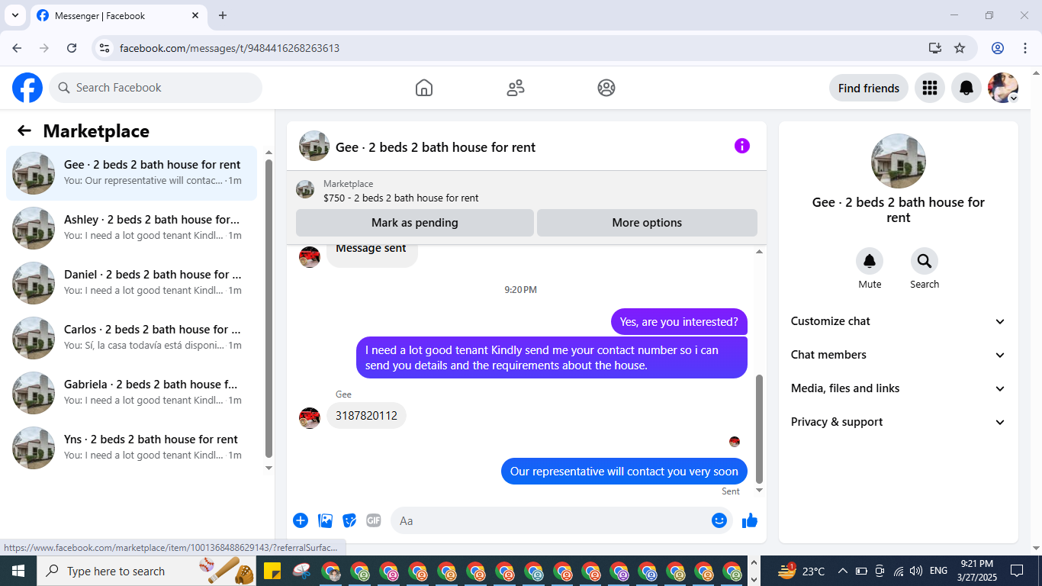This screenshot has height=586, width=1042.
Task: Close the Messenger browser tab
Action: [195, 15]
